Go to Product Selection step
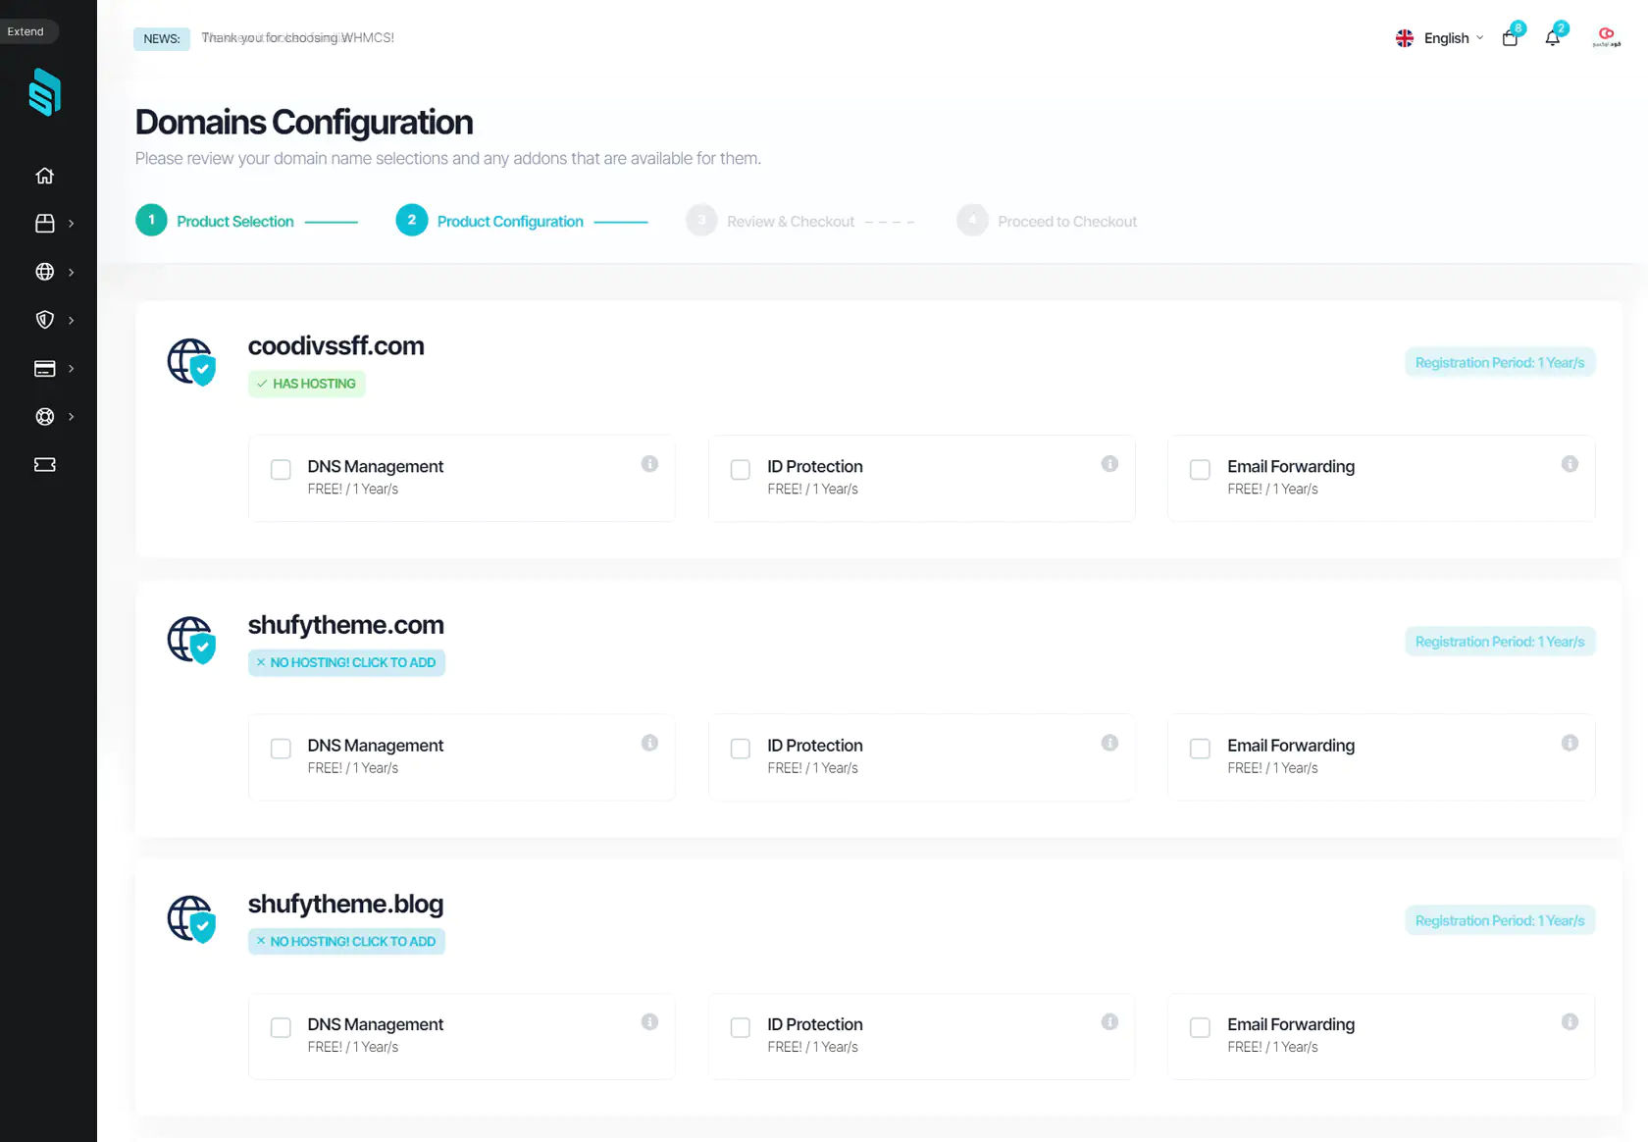The width and height of the screenshot is (1648, 1142). 215,221
